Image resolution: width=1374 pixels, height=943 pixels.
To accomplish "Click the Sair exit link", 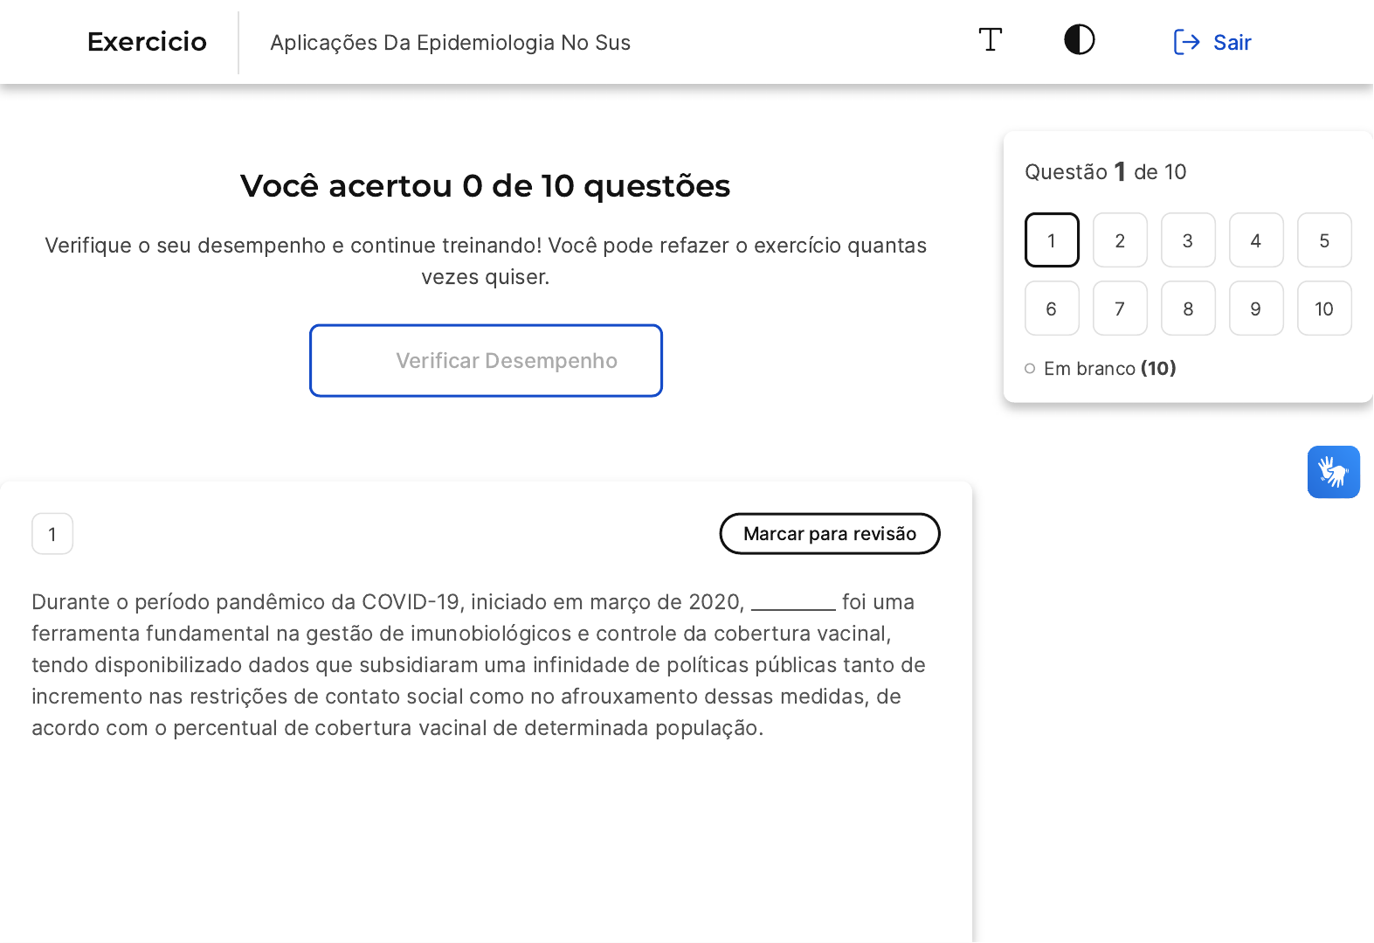I will [x=1212, y=42].
